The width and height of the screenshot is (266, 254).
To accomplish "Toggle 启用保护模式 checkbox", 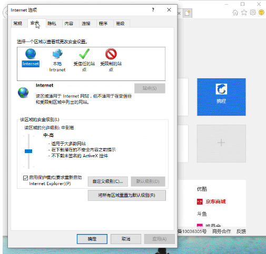I will point(25,178).
